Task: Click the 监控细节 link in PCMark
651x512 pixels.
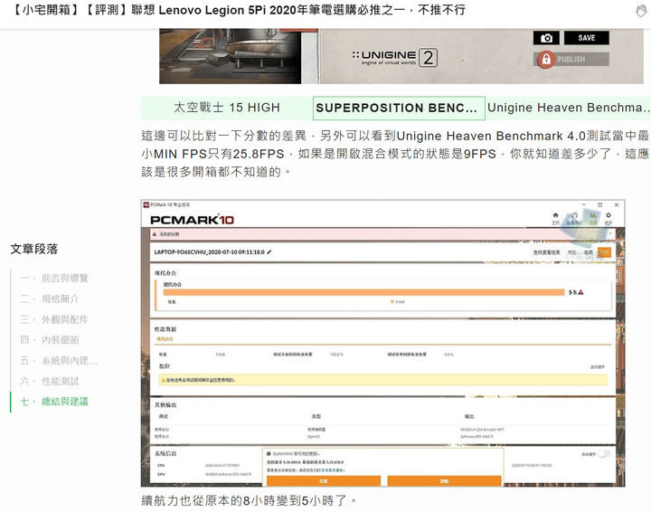Action: click(x=598, y=367)
